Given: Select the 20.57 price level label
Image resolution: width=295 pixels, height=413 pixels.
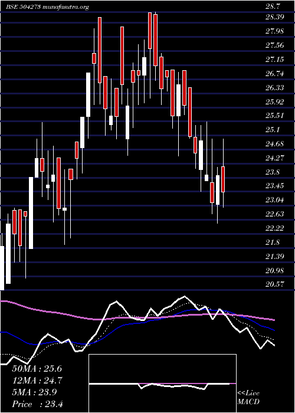Looking at the screenshot, I should pyautogui.click(x=275, y=284).
